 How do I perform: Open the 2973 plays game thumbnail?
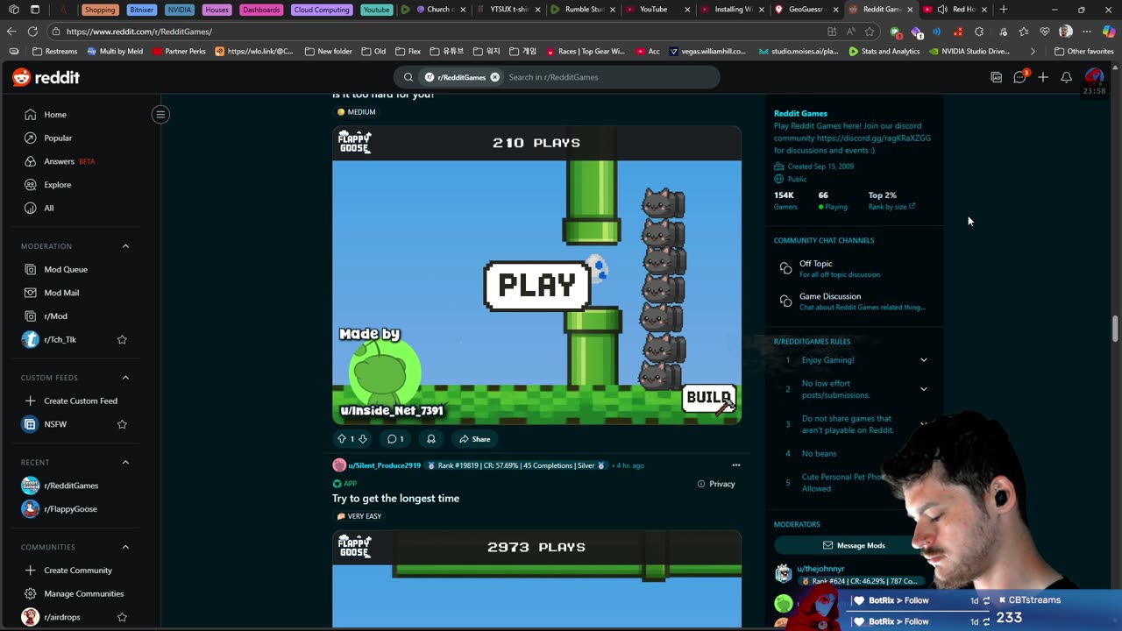click(536, 579)
